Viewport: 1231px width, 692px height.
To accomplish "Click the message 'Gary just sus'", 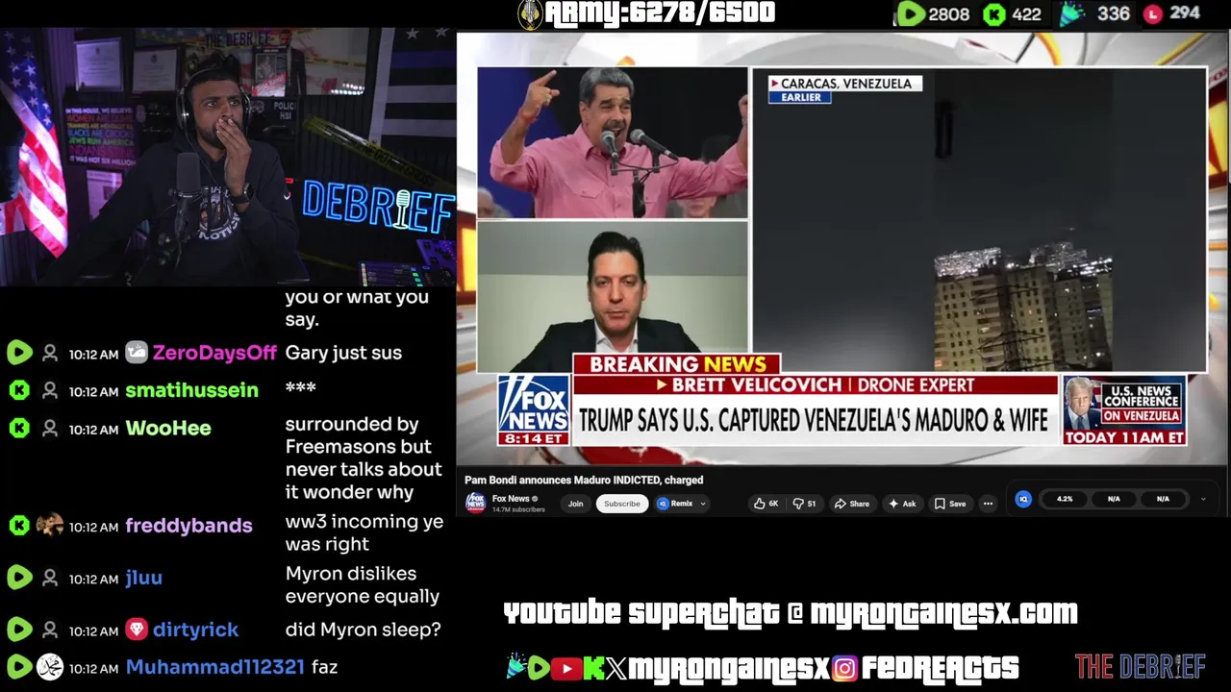I will [343, 353].
